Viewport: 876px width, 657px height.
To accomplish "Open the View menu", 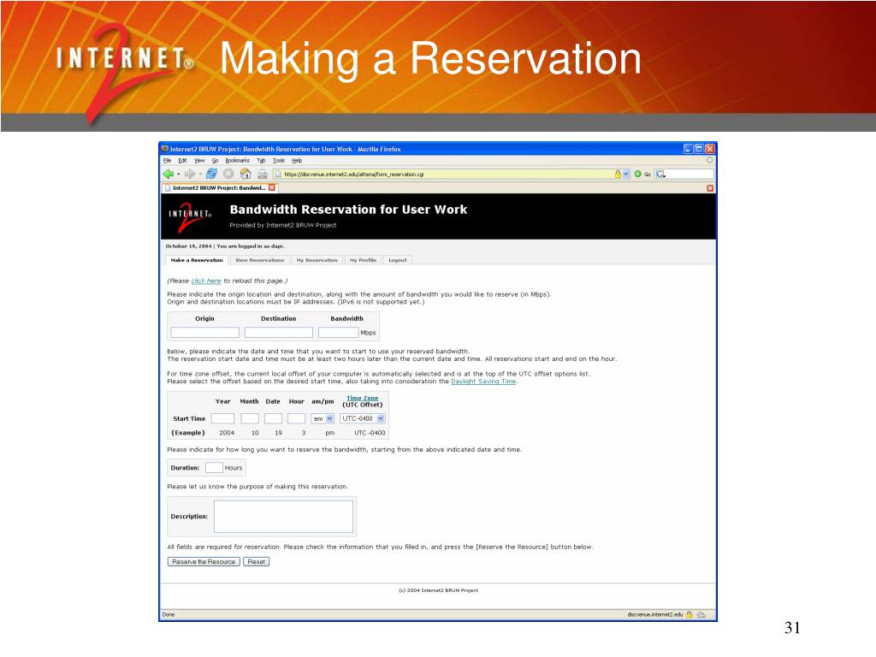I will coord(199,160).
